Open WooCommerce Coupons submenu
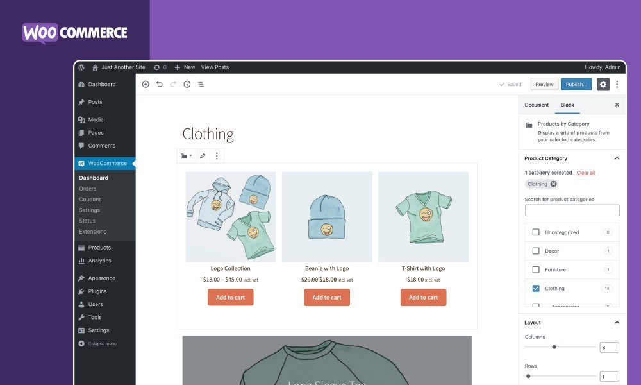Screen dimensions: 641x385 (x=90, y=200)
